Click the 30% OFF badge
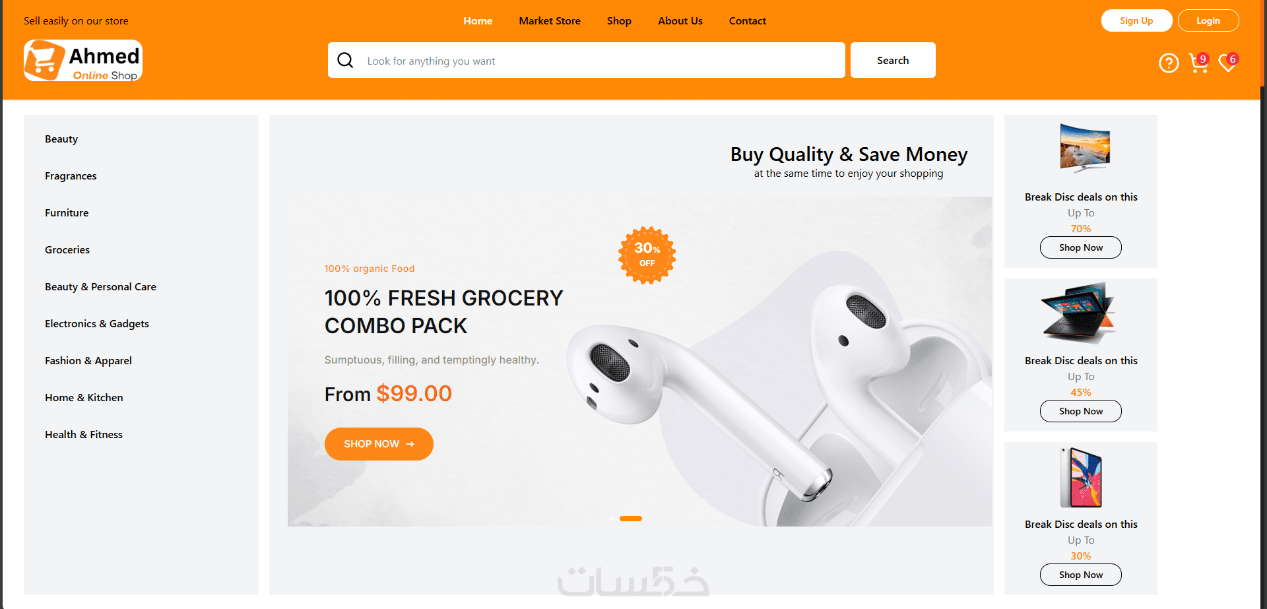The width and height of the screenshot is (1267, 609). (x=647, y=255)
